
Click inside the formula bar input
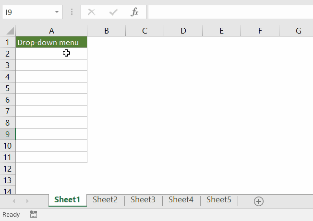[229, 12]
